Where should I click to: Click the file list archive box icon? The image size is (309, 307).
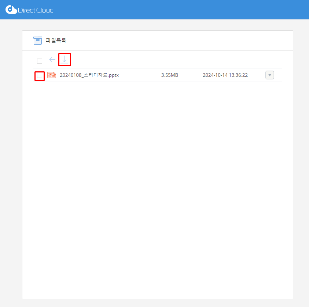point(38,41)
